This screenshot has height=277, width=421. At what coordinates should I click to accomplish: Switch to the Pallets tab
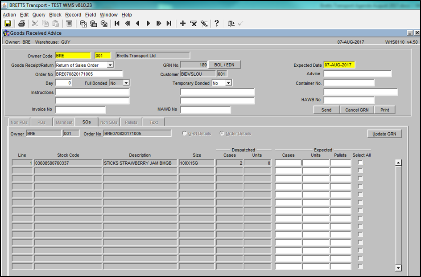tap(131, 122)
